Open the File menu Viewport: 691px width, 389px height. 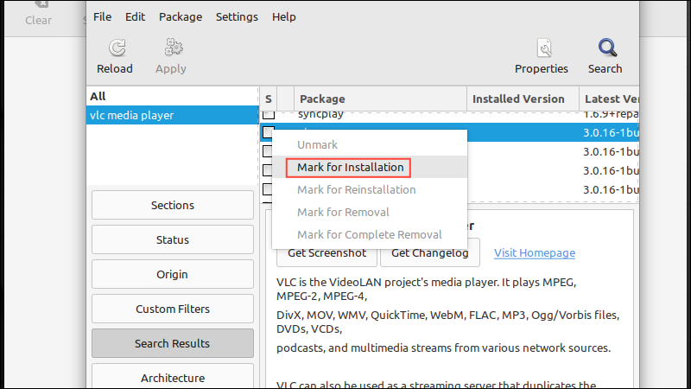tap(102, 16)
